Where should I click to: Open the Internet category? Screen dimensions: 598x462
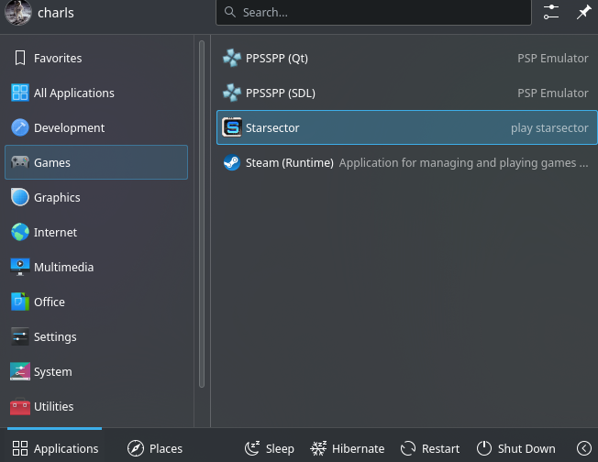click(x=96, y=232)
